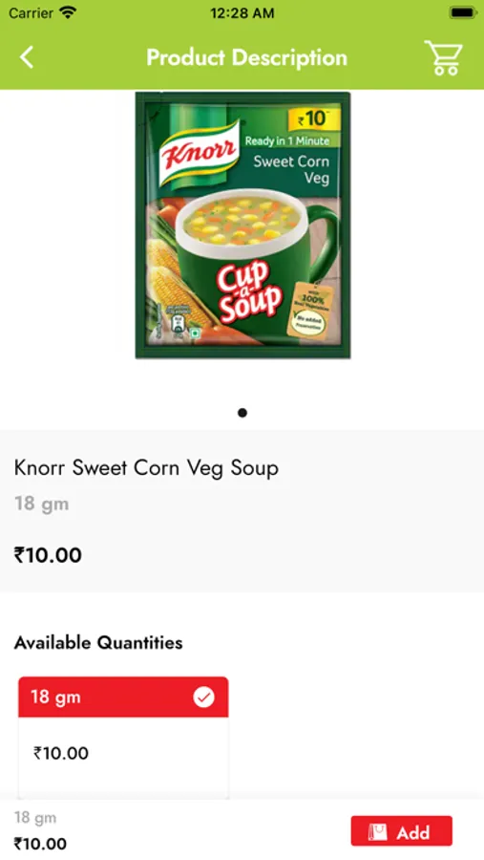484x860 pixels.
Task: Tap the image carousel page dot
Action: point(242,413)
